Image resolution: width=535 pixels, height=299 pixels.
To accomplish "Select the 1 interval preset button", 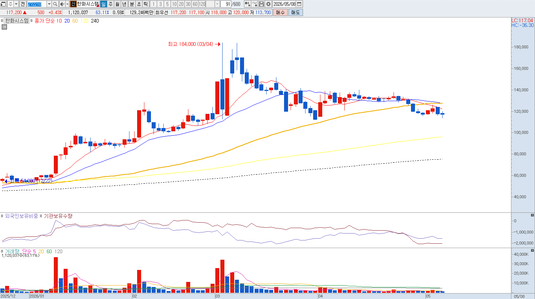I will (x=153, y=4).
